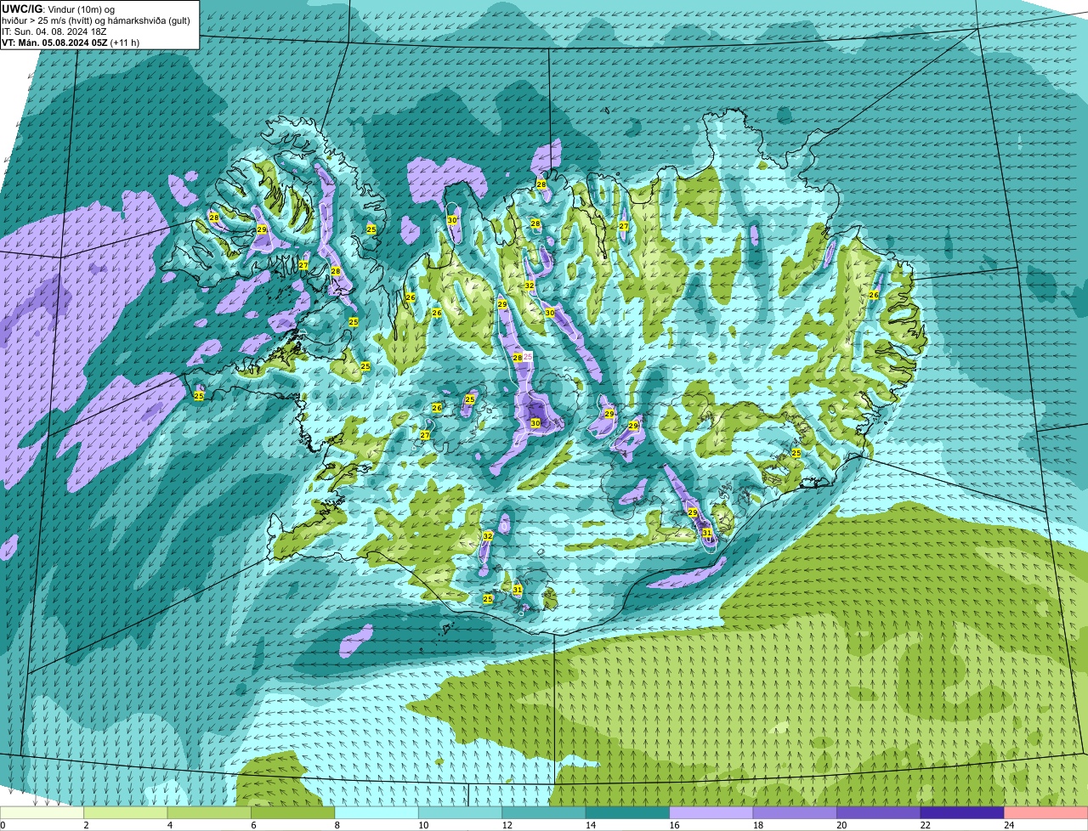Click the 20–22 m/s violet scale swatch
Image resolution: width=1088 pixels, height=831 pixels.
tap(879, 813)
